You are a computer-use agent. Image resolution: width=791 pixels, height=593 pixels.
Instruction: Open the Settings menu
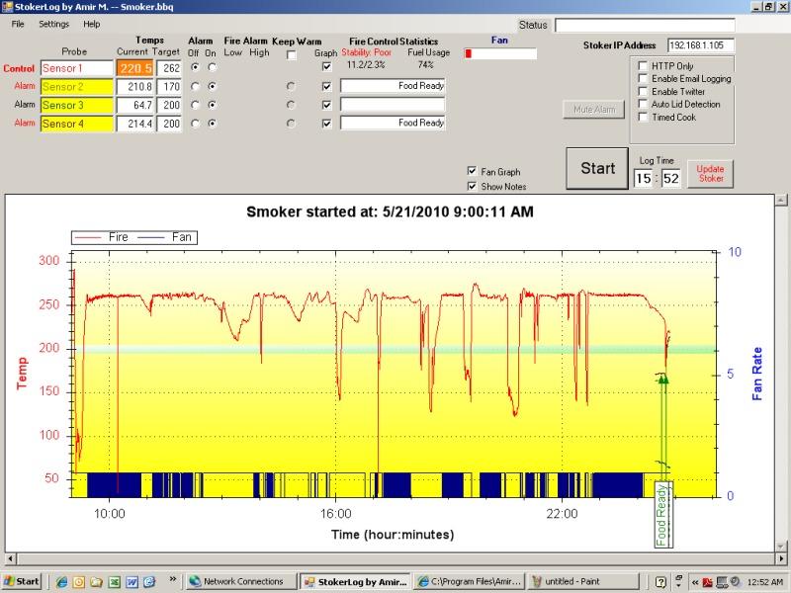53,24
